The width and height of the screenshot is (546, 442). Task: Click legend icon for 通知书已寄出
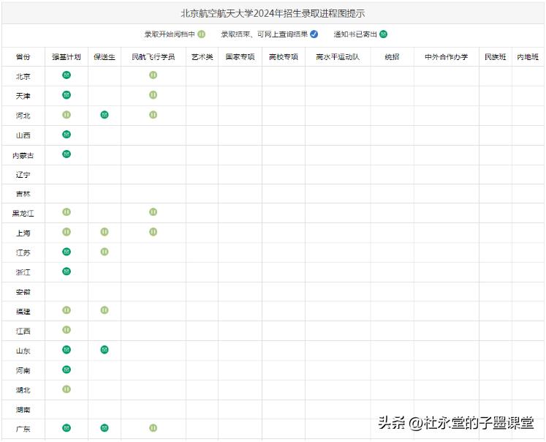pos(384,34)
